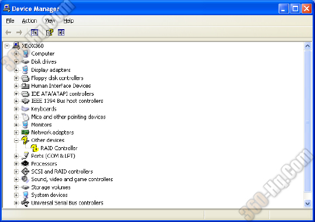Click the Floppy disk controllers icon
Image resolution: width=315 pixels, height=222 pixels.
(25, 78)
